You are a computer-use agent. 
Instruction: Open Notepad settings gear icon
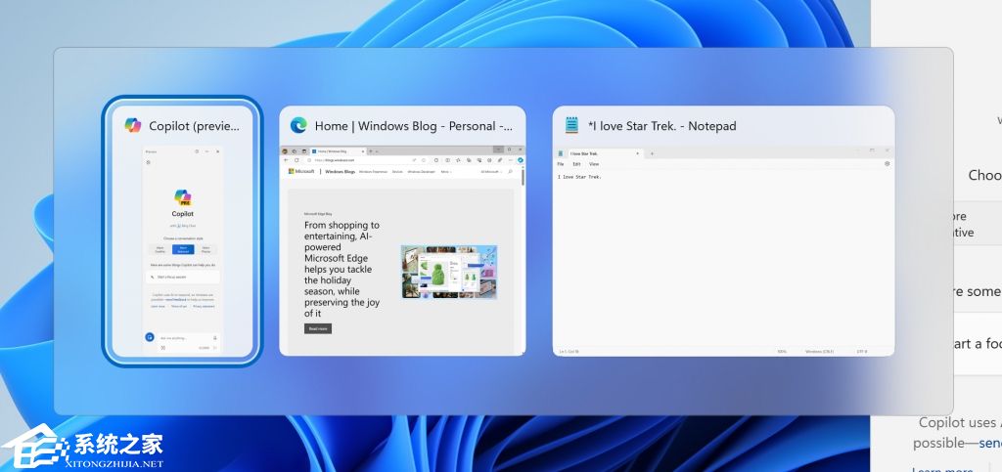tap(887, 164)
